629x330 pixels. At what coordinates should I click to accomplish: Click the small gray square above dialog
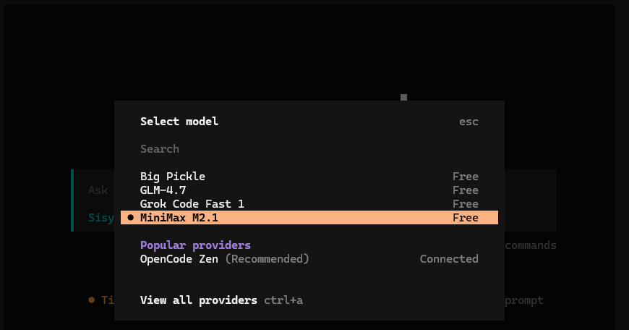pyautogui.click(x=403, y=97)
